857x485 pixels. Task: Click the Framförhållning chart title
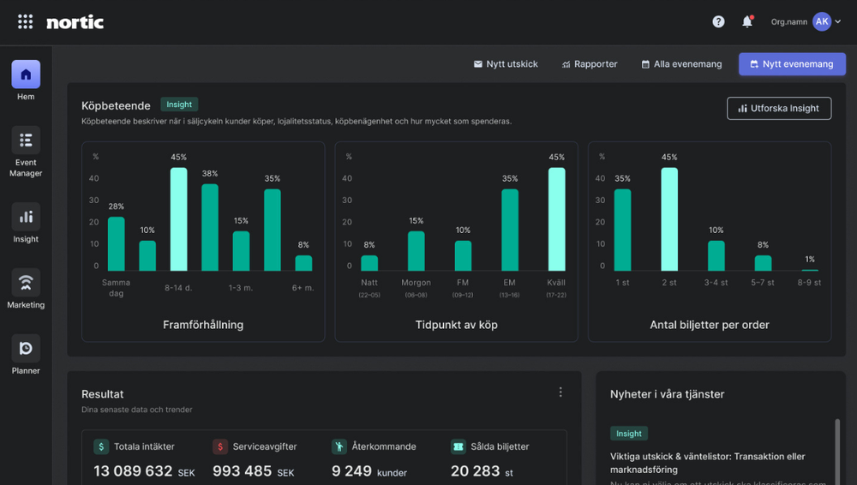pos(203,325)
